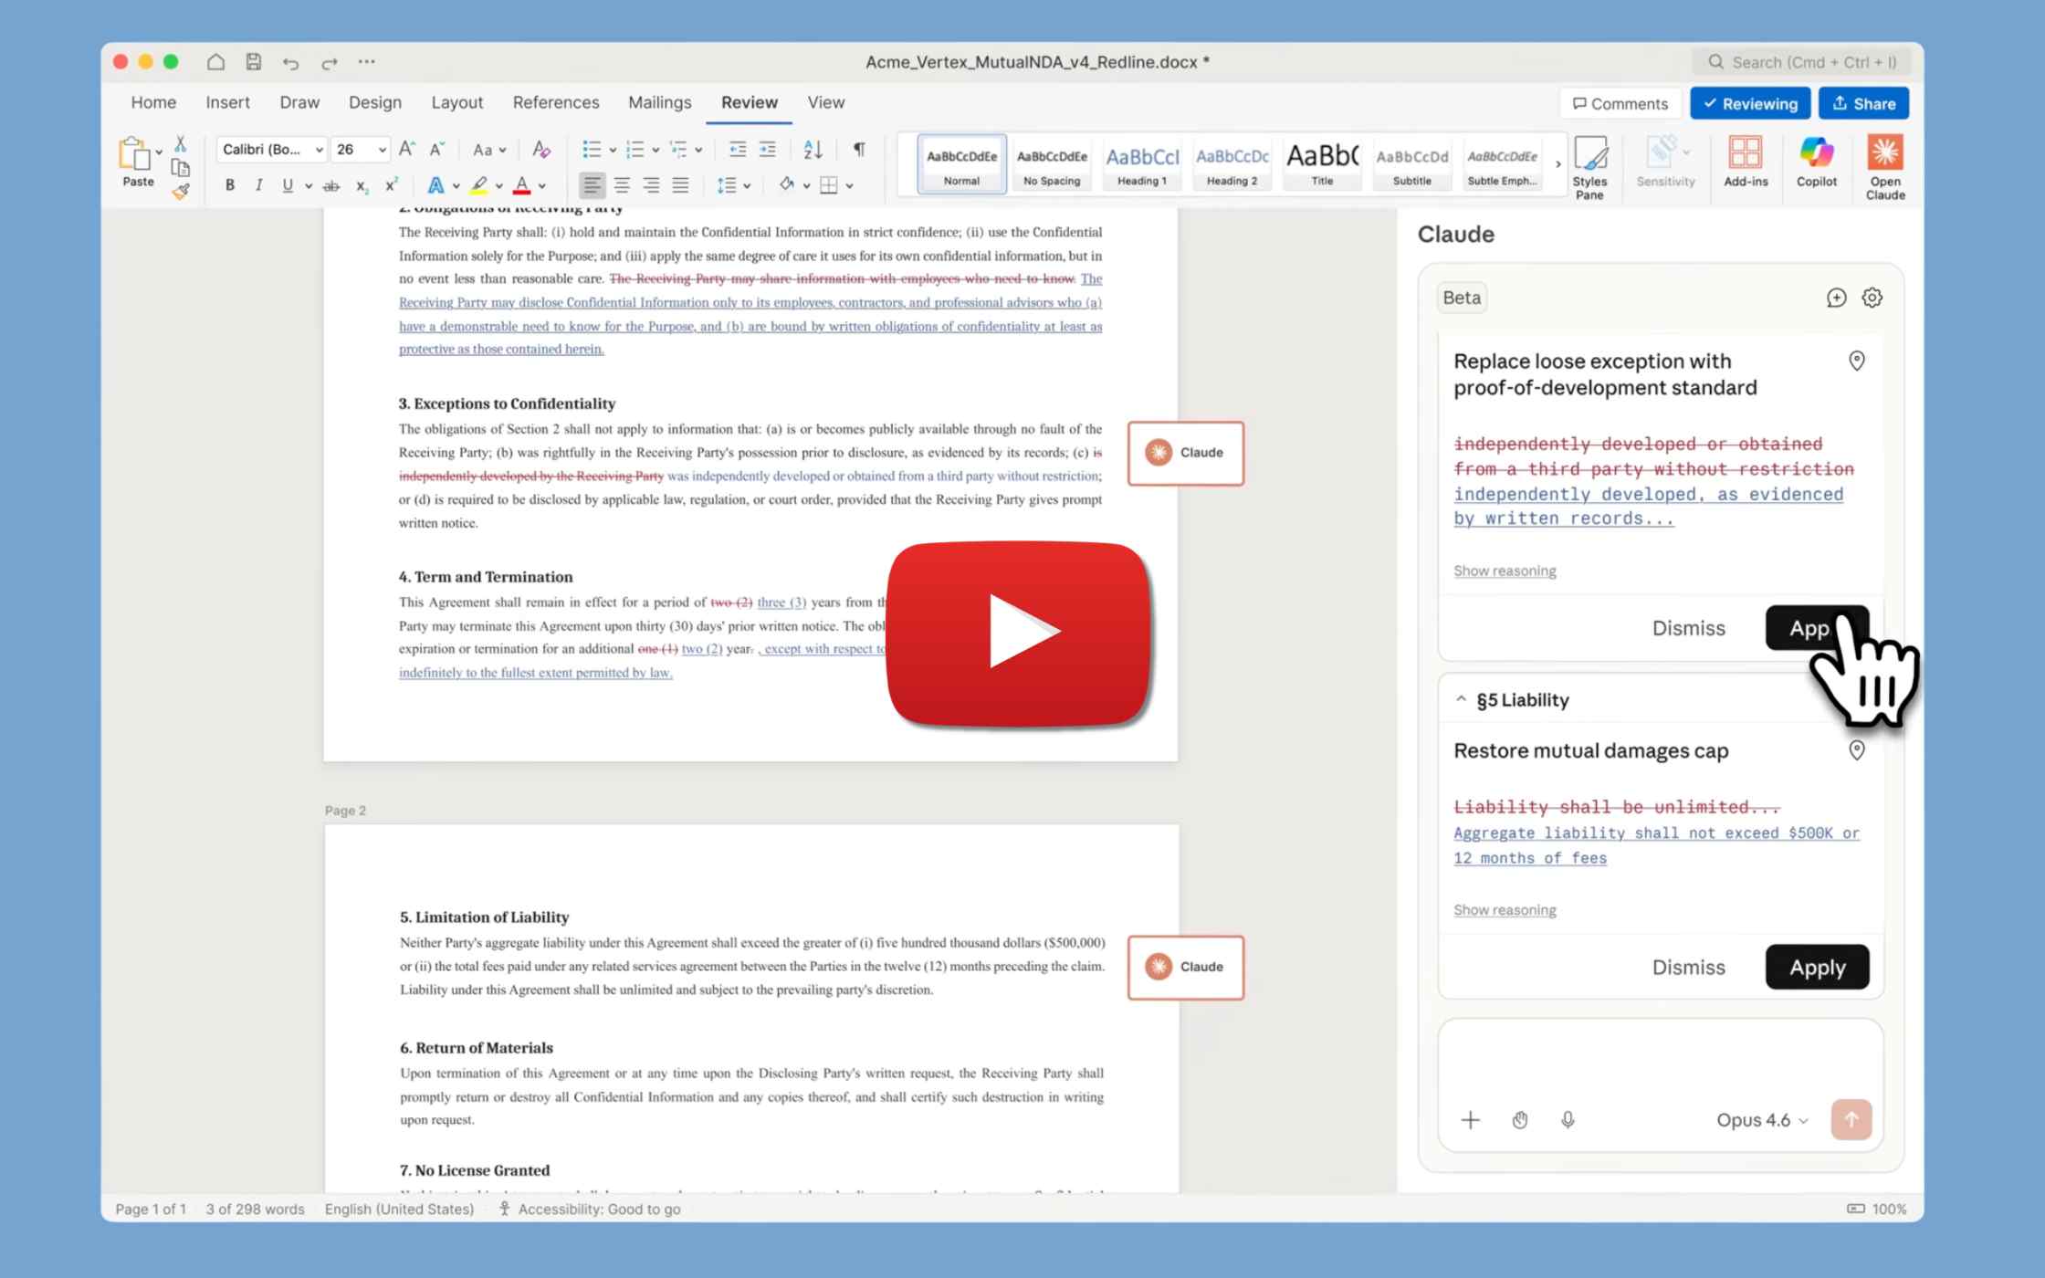Click the location pin beside the §5 Liability suggestion
The image size is (2045, 1278).
click(1857, 749)
